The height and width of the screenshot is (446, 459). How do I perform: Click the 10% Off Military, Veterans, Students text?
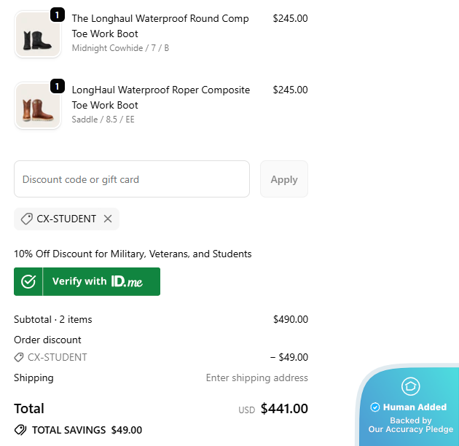pyautogui.click(x=133, y=254)
